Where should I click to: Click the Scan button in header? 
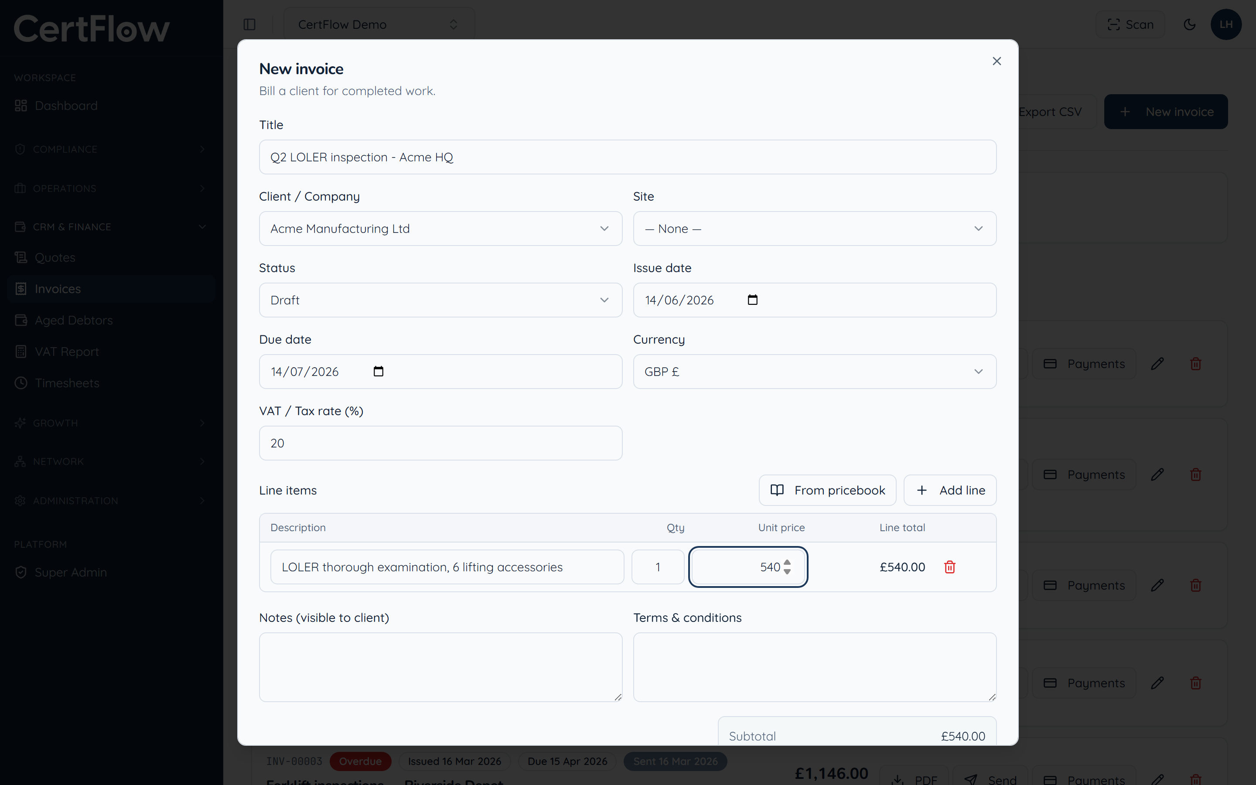(1130, 24)
